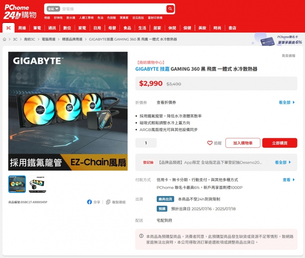The height and width of the screenshot is (258, 305).
Task: Click the 登記抽 promotion text
Action: [x=210, y=162]
